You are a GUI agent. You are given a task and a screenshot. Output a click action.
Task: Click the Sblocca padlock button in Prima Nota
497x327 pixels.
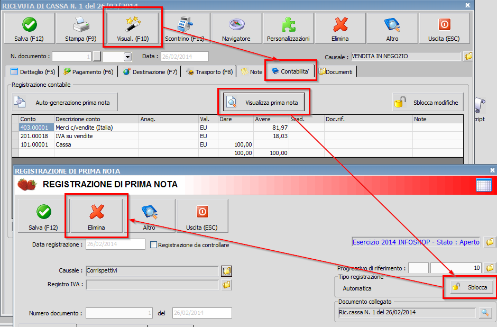tap(472, 287)
